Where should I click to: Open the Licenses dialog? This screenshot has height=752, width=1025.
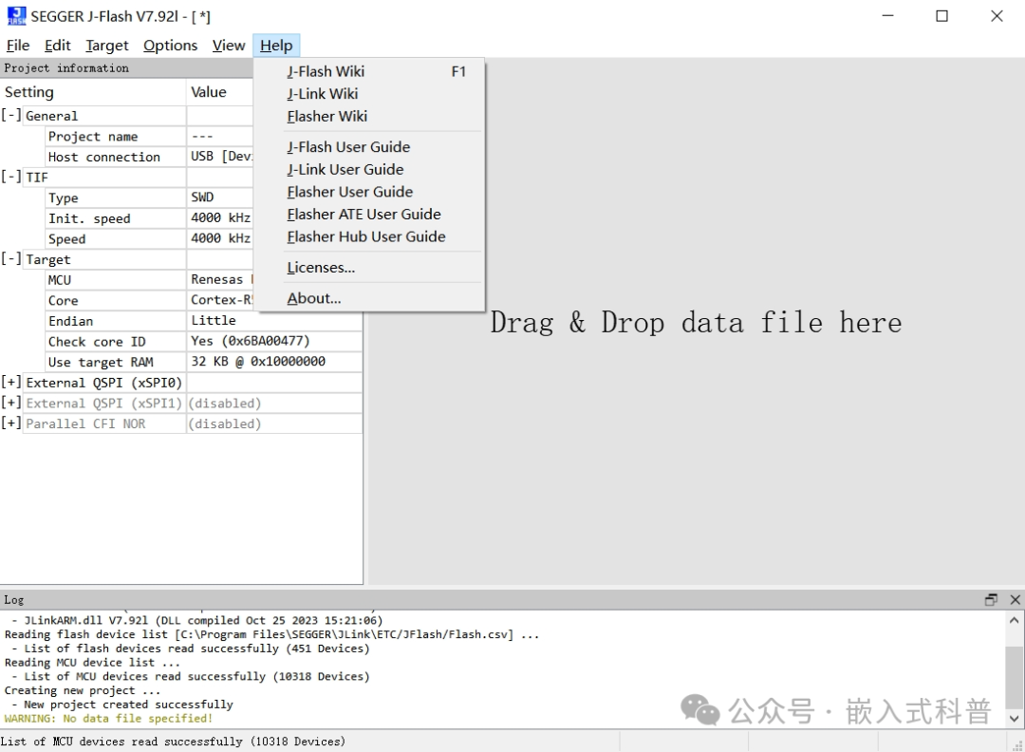[x=369, y=268]
